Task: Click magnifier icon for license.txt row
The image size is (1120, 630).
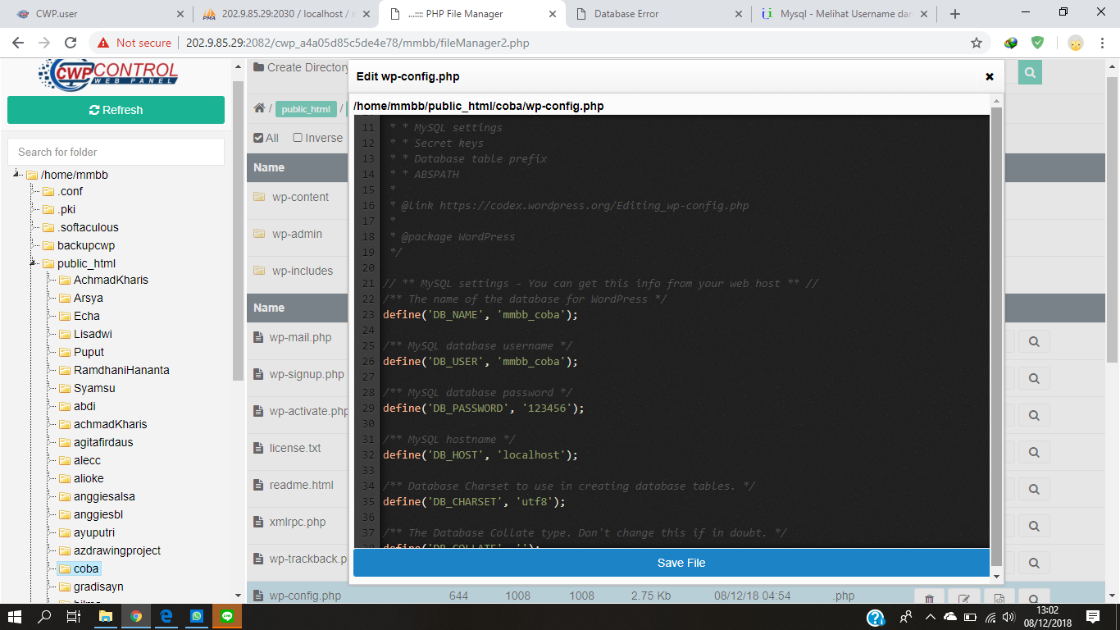Action: tap(1034, 452)
